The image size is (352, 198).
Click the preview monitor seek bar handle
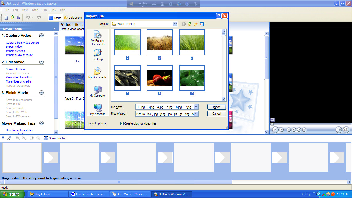[272, 124]
